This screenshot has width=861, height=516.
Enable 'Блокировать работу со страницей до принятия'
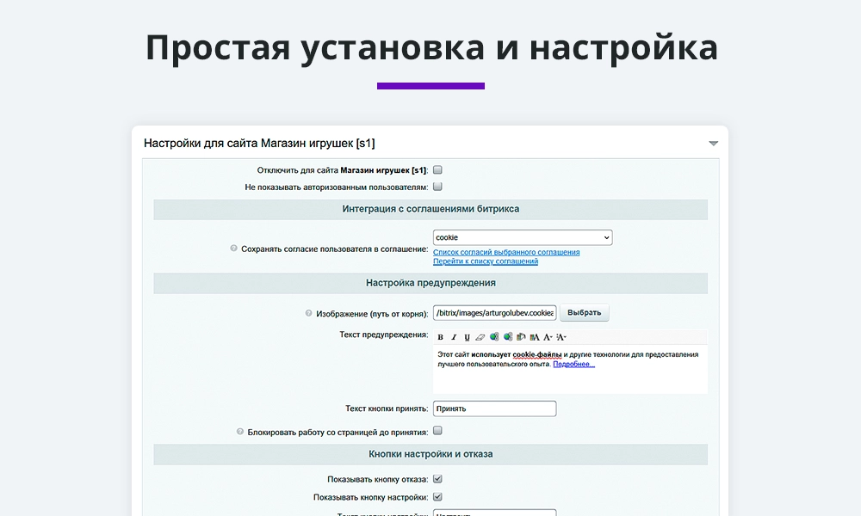[x=437, y=431]
